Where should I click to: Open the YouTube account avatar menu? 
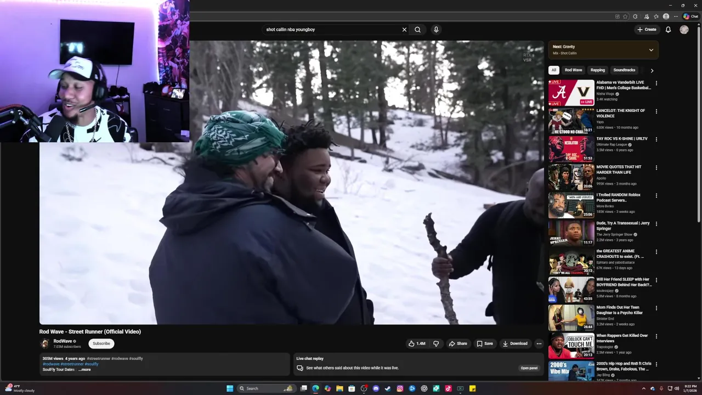(x=684, y=30)
